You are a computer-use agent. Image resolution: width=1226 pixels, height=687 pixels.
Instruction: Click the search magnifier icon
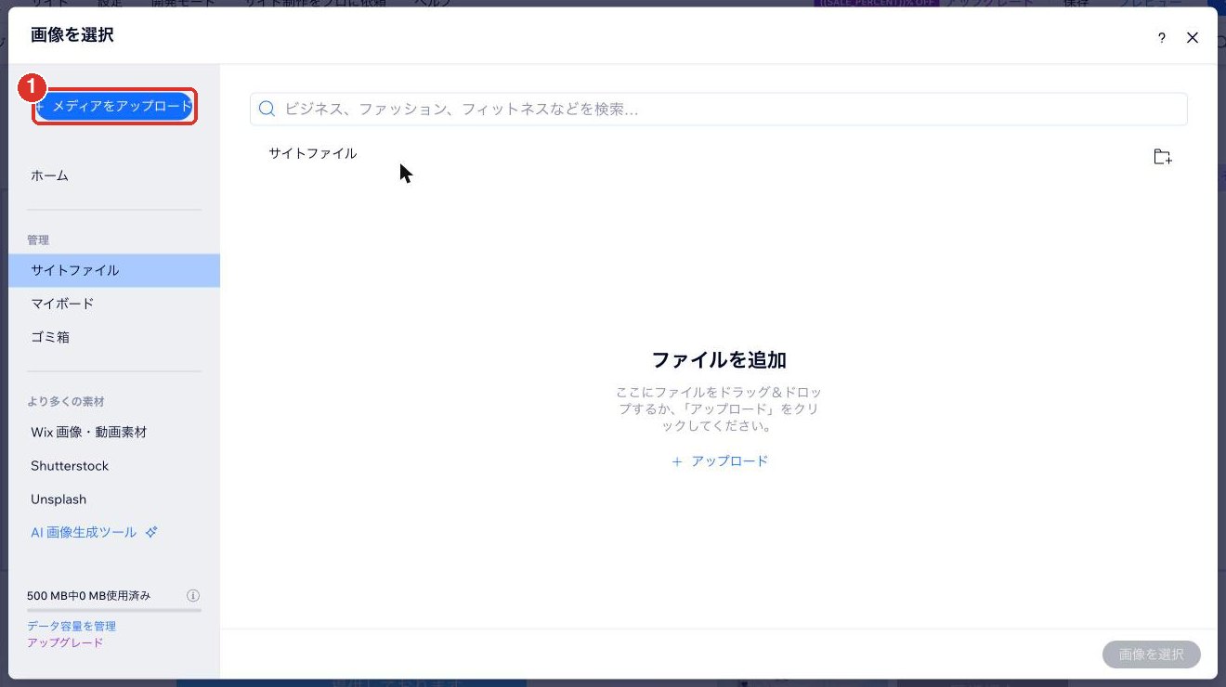click(267, 109)
